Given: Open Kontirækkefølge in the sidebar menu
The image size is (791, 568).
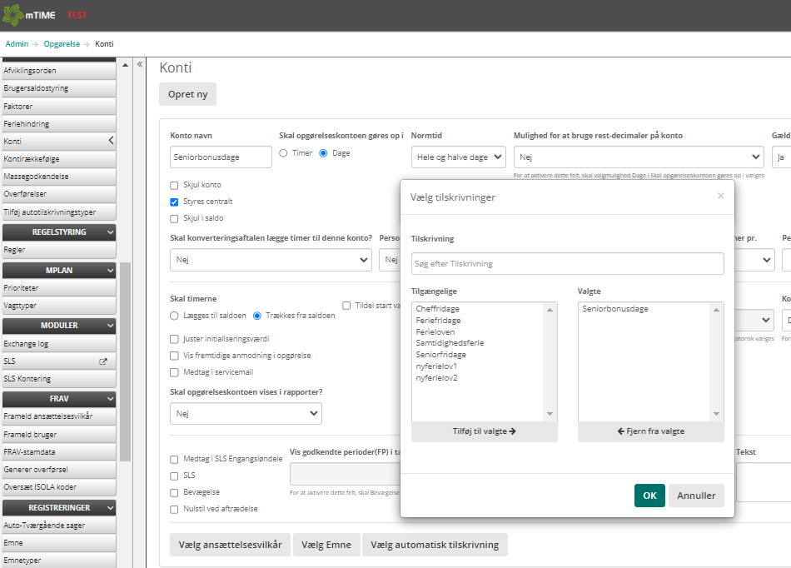Looking at the screenshot, I should click(32, 159).
